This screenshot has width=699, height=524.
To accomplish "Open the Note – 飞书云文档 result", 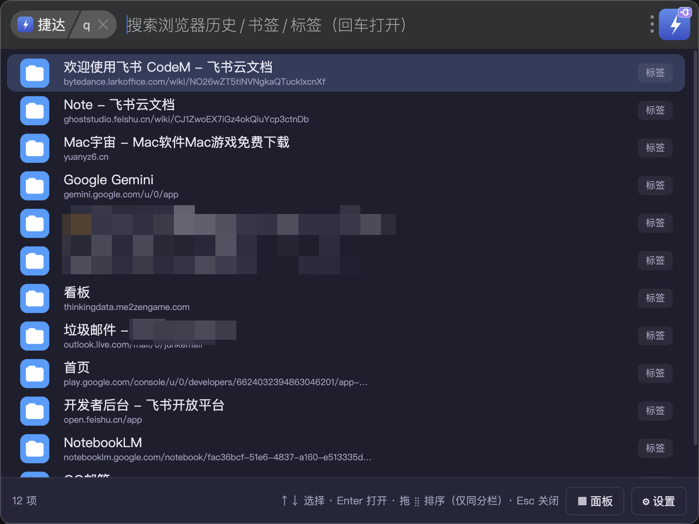I will click(x=346, y=110).
